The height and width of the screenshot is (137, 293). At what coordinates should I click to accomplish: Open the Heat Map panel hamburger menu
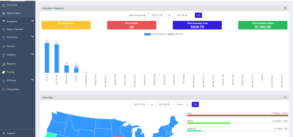(x=285, y=97)
